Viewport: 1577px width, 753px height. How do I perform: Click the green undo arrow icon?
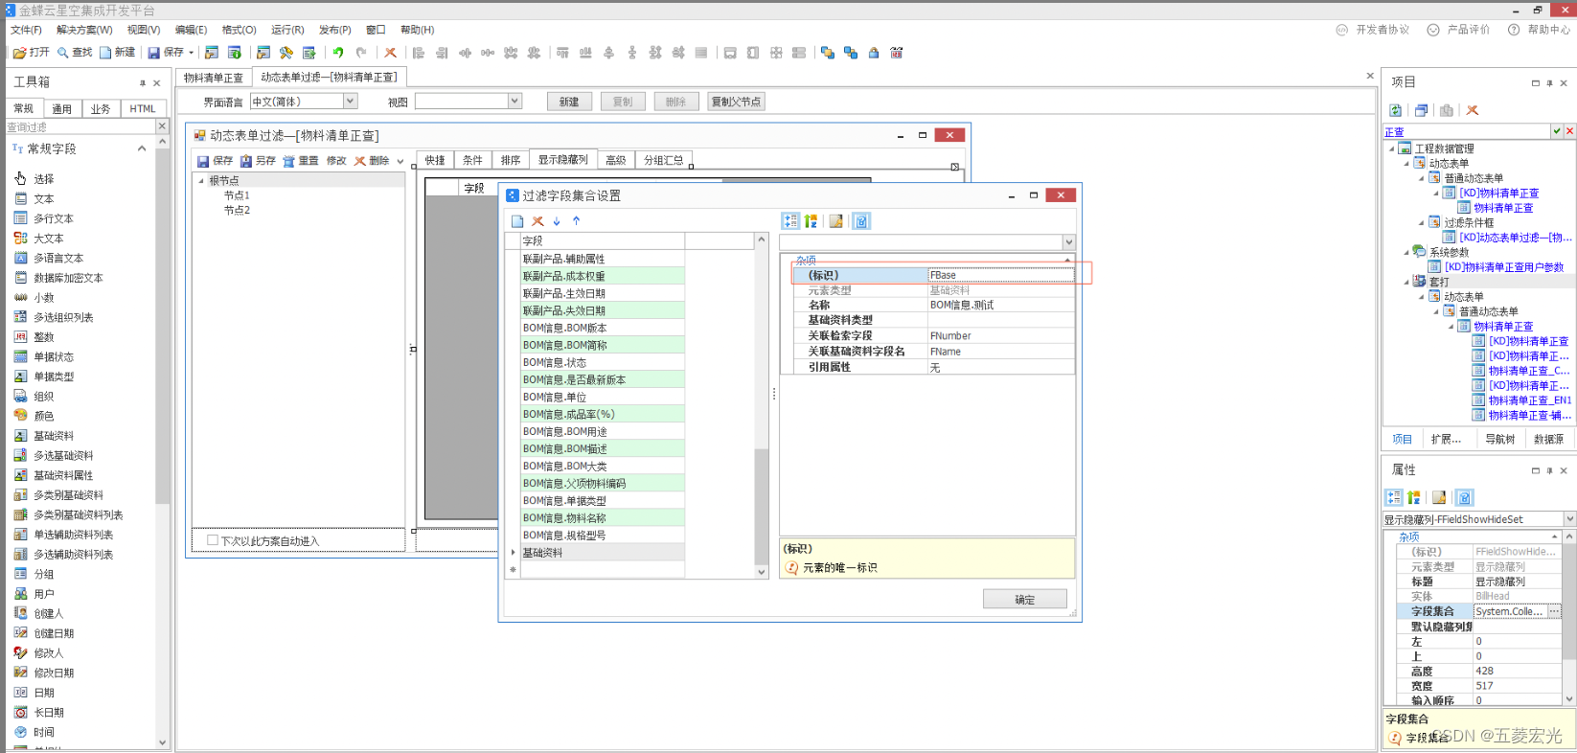click(x=338, y=53)
